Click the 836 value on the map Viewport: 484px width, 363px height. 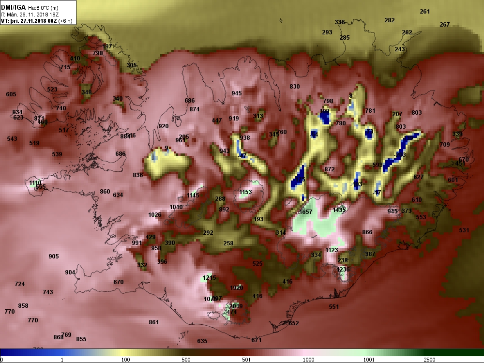click(137, 175)
